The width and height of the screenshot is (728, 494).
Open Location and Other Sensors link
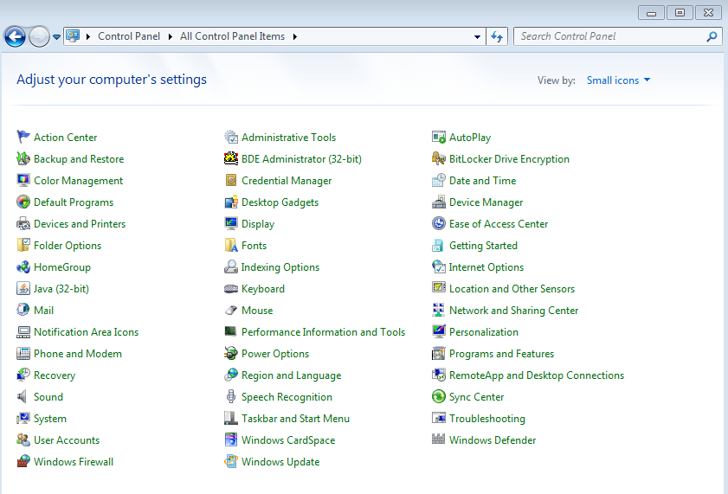click(512, 289)
